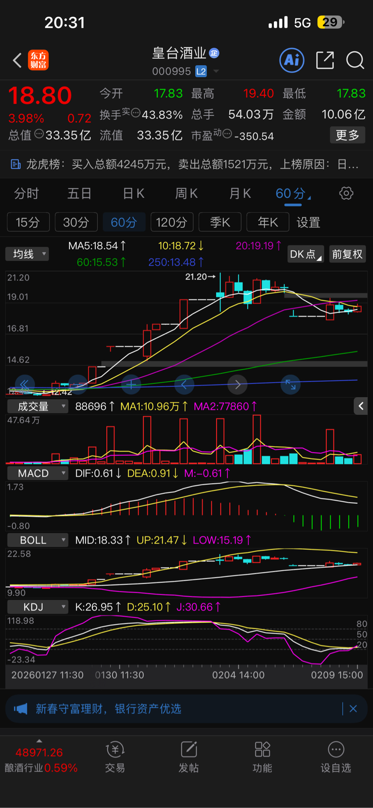Open the 交易 trade icon

point(115,750)
